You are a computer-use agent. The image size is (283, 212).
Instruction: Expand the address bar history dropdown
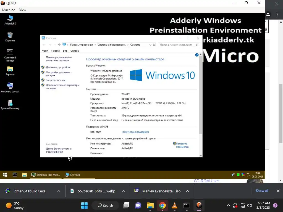click(x=150, y=45)
